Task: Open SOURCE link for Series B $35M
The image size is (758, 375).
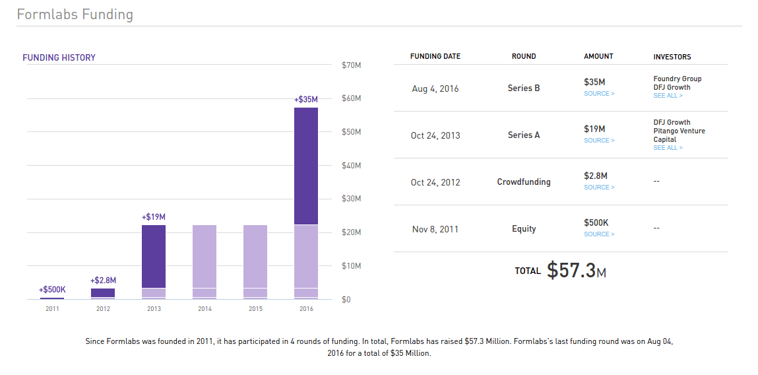Action: (599, 94)
